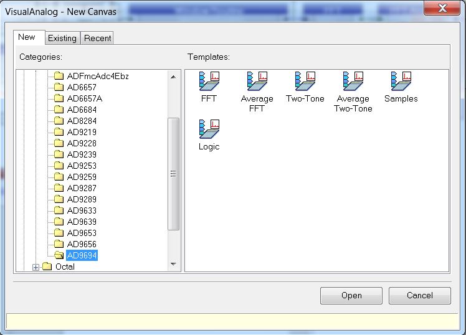466x335 pixels.
Task: Choose the Average FFT template icon
Action: 257,81
